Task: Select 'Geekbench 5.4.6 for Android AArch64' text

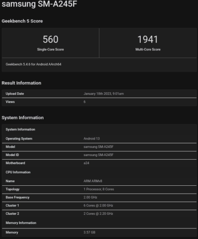Action: click(x=33, y=64)
